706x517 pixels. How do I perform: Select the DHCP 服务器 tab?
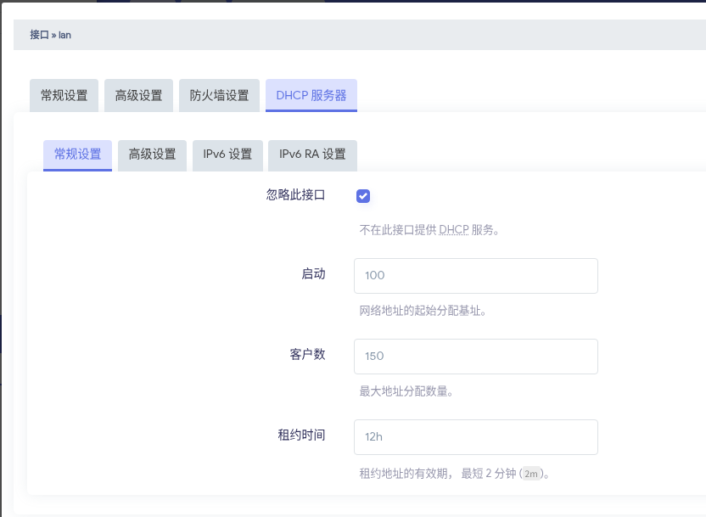(311, 96)
